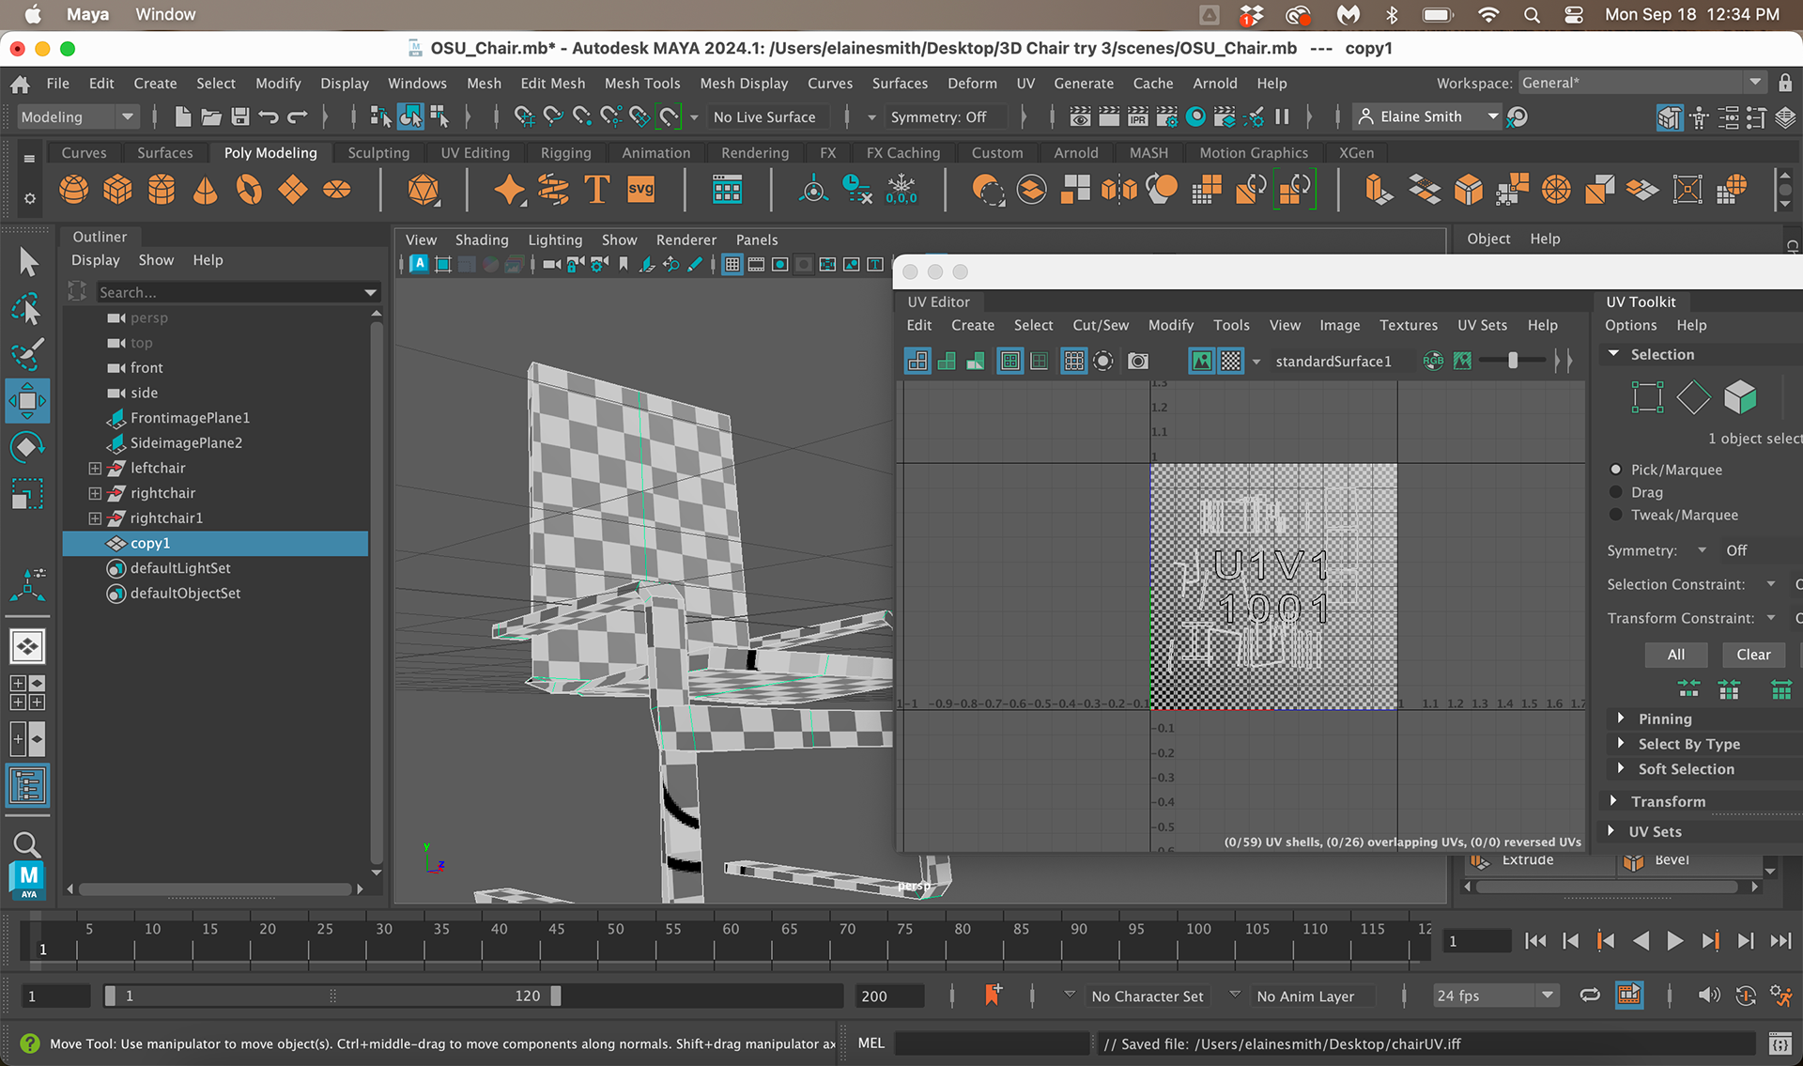Select the Drag radio option

click(1616, 492)
